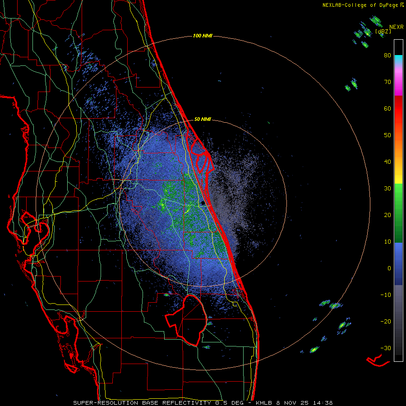The image size is (406, 406).
Task: Click the Super-Resolution Base Reflectivity caption text
Action: 203,403
